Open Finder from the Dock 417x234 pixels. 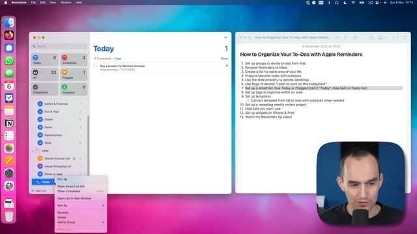(9, 23)
